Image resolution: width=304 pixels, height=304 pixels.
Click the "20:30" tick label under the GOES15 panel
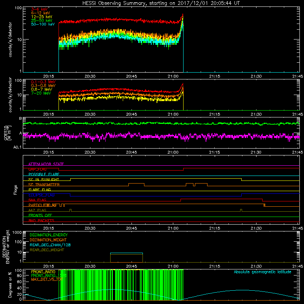90,152
